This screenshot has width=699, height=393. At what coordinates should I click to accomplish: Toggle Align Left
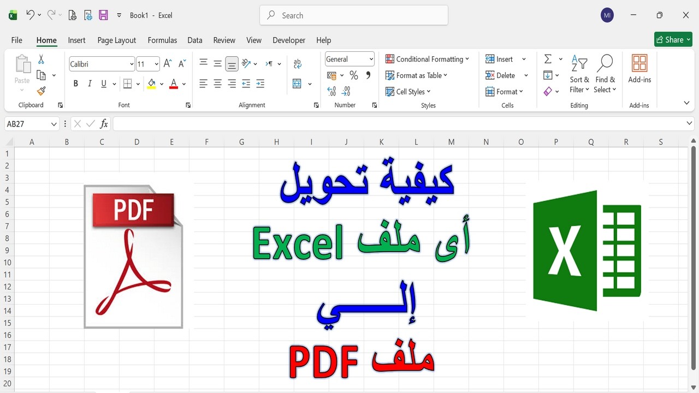click(203, 84)
